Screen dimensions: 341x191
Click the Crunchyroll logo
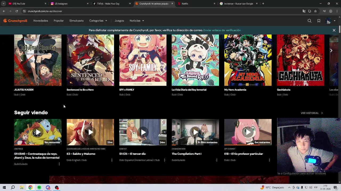15,21
